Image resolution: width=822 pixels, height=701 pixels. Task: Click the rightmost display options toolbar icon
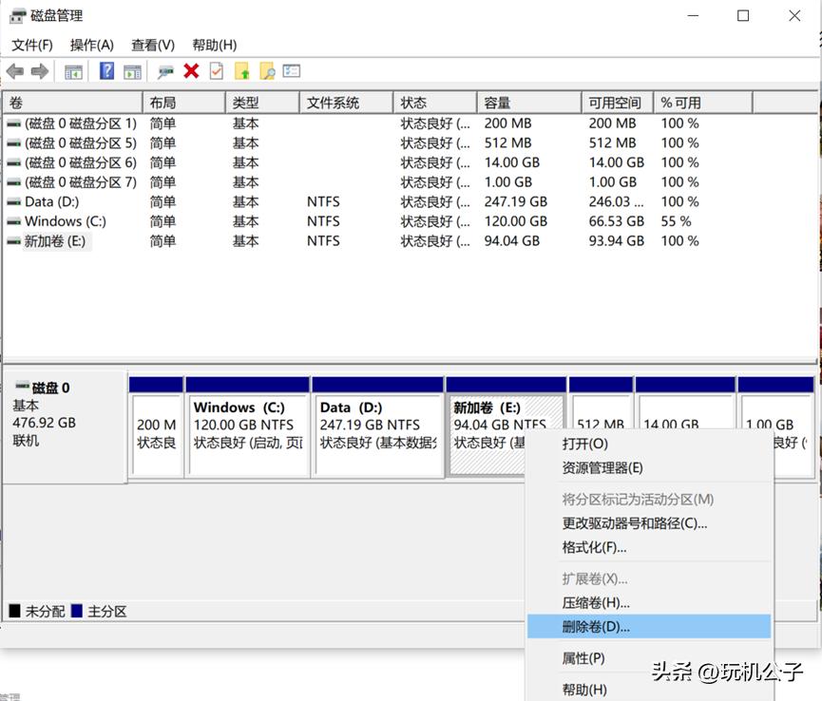click(291, 71)
